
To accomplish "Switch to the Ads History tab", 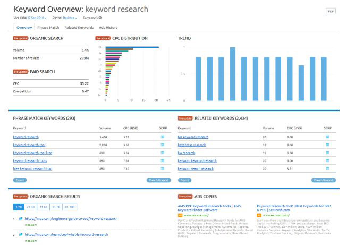I will (108, 28).
